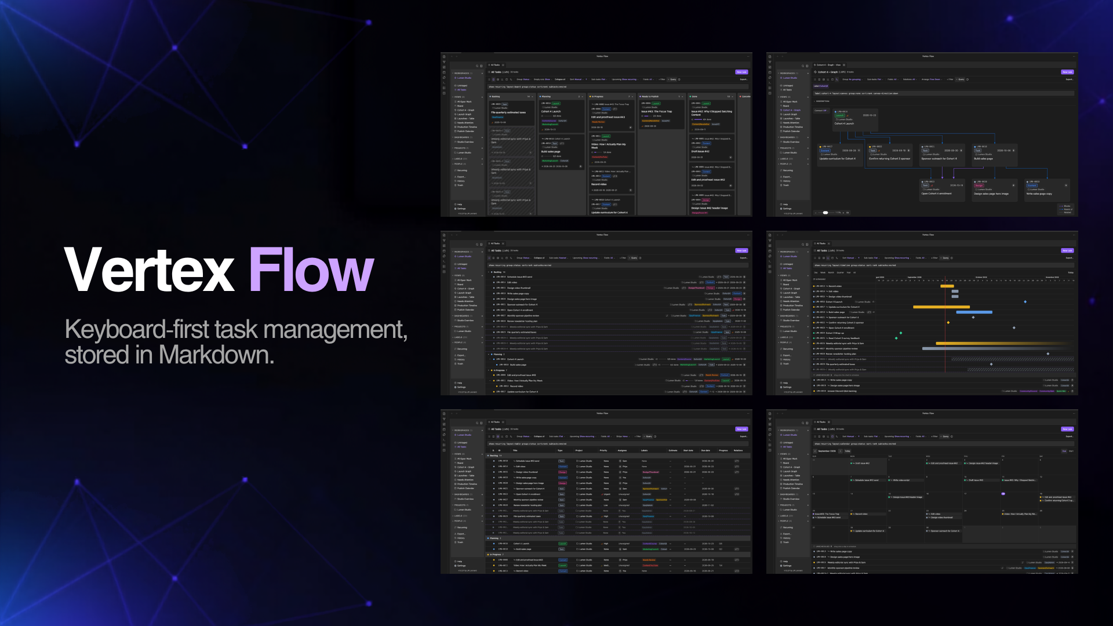The width and height of the screenshot is (1113, 626).
Task: Click New task in board screenshot
Action: (x=741, y=72)
